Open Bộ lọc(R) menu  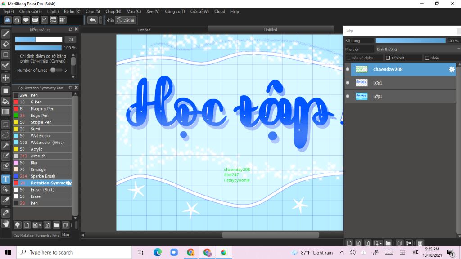72,11
